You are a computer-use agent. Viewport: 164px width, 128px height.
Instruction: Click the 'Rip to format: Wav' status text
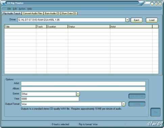pos(88,124)
